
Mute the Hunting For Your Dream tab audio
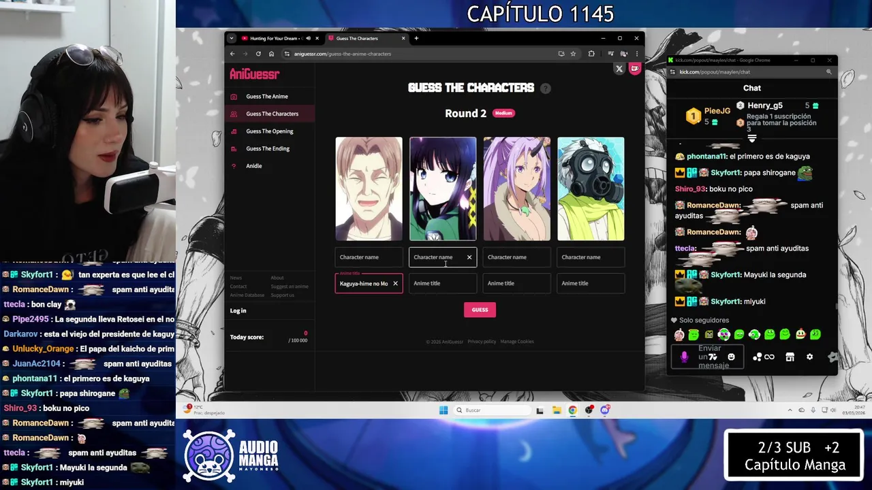(308, 38)
